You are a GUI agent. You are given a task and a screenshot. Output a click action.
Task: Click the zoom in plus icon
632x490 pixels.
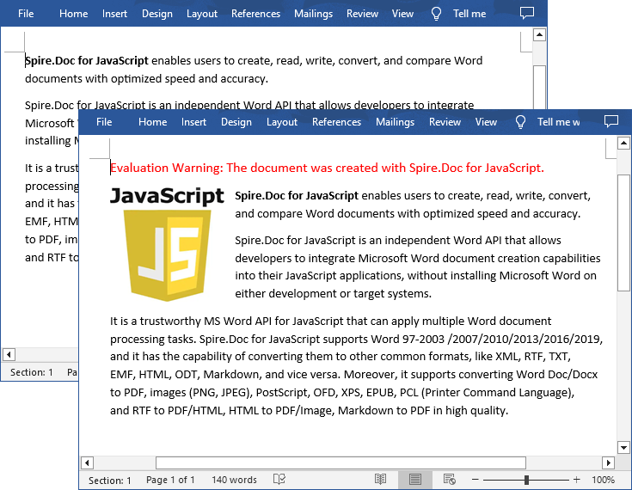[x=576, y=480]
